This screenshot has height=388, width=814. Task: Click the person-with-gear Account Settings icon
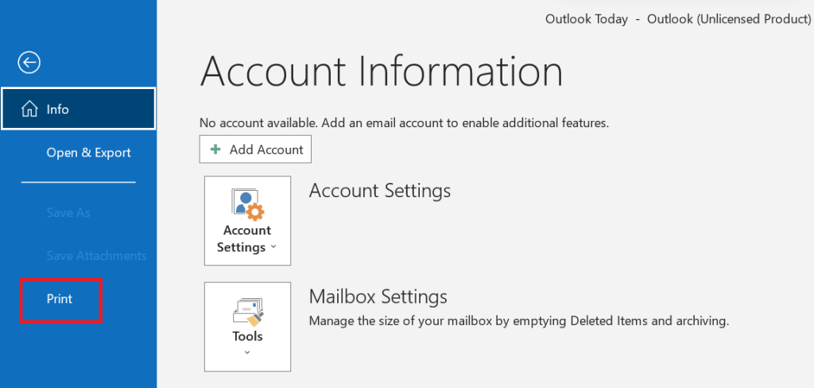tap(247, 204)
